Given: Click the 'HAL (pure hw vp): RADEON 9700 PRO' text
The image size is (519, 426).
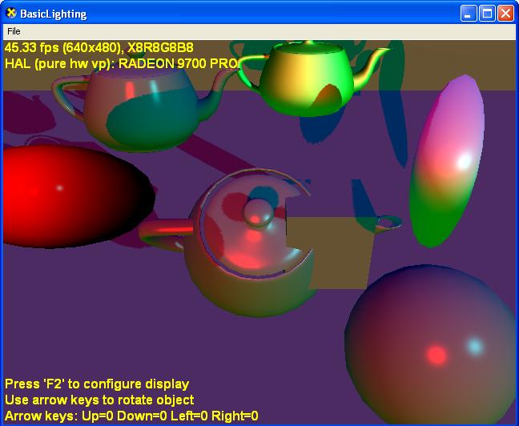Looking at the screenshot, I should click(121, 63).
